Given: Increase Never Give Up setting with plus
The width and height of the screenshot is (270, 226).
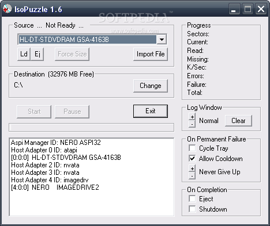Looking at the screenshot, I should click(192, 168).
